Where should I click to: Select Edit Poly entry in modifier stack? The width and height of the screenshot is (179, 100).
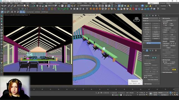[x=152, y=43]
